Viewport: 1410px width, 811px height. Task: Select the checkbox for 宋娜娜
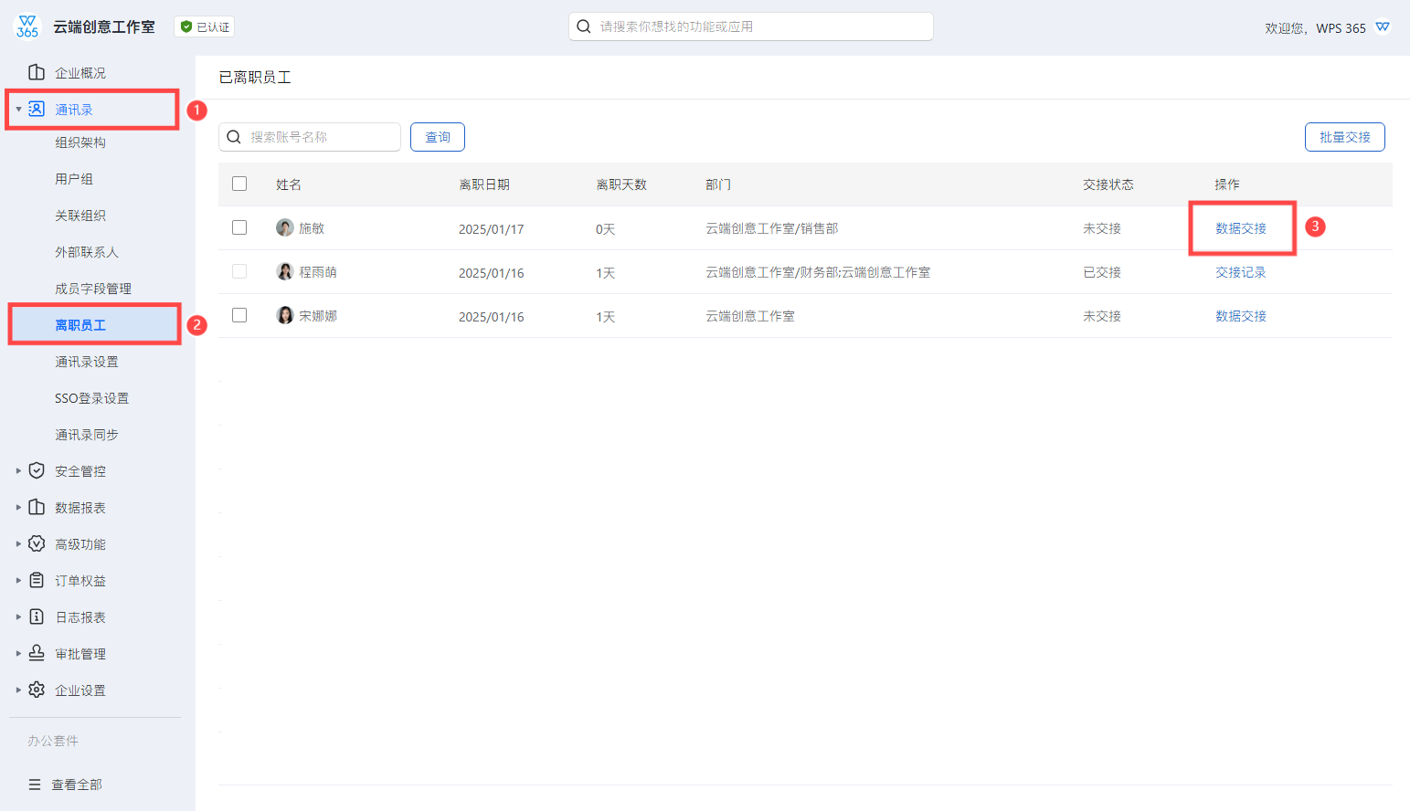[x=239, y=315]
